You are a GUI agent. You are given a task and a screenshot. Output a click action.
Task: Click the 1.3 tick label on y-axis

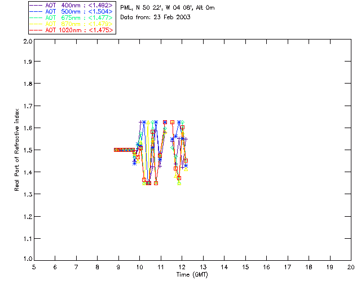tap(27, 194)
